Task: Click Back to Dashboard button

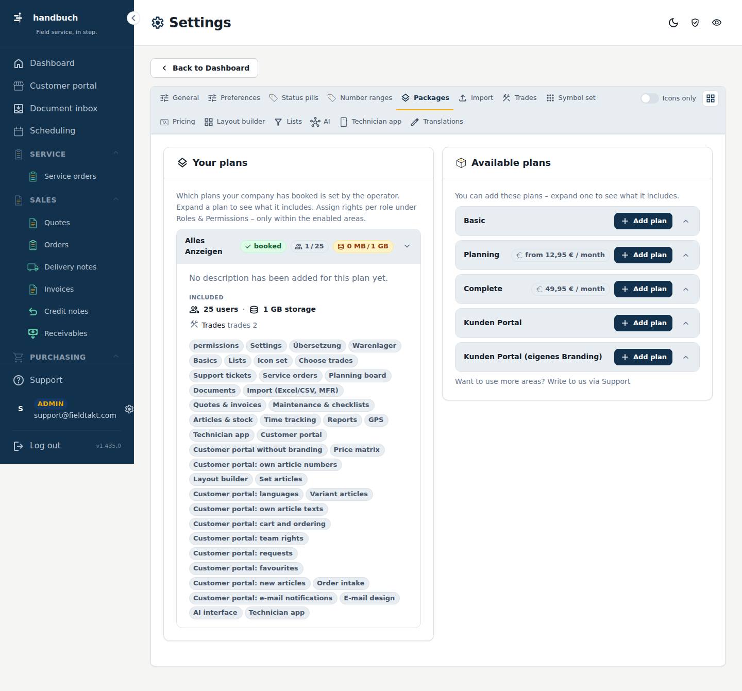Action: pyautogui.click(x=204, y=68)
